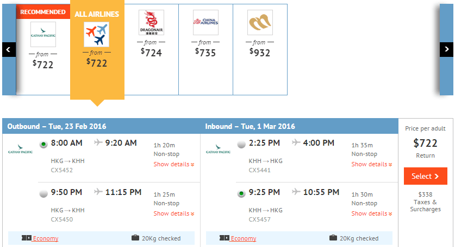Choose the 9:25 PM inbound flight
Image resolution: width=455 pixels, height=247 pixels.
pos(241,193)
